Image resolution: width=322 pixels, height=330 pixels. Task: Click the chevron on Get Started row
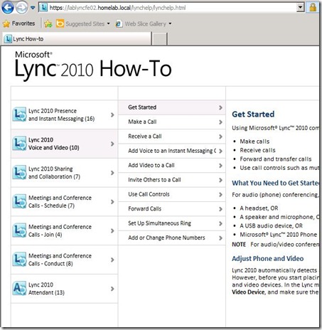220,107
